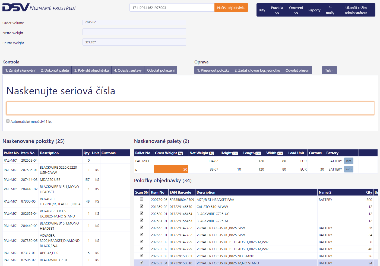Focus the serial number scan input field
Image resolution: width=380 pixels, height=266 pixels.
[190, 108]
